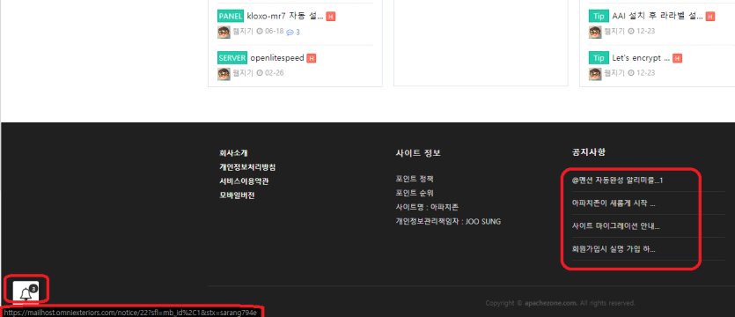Click Tip badge beside AAI 설치 post
735x317 pixels.
[x=599, y=17]
